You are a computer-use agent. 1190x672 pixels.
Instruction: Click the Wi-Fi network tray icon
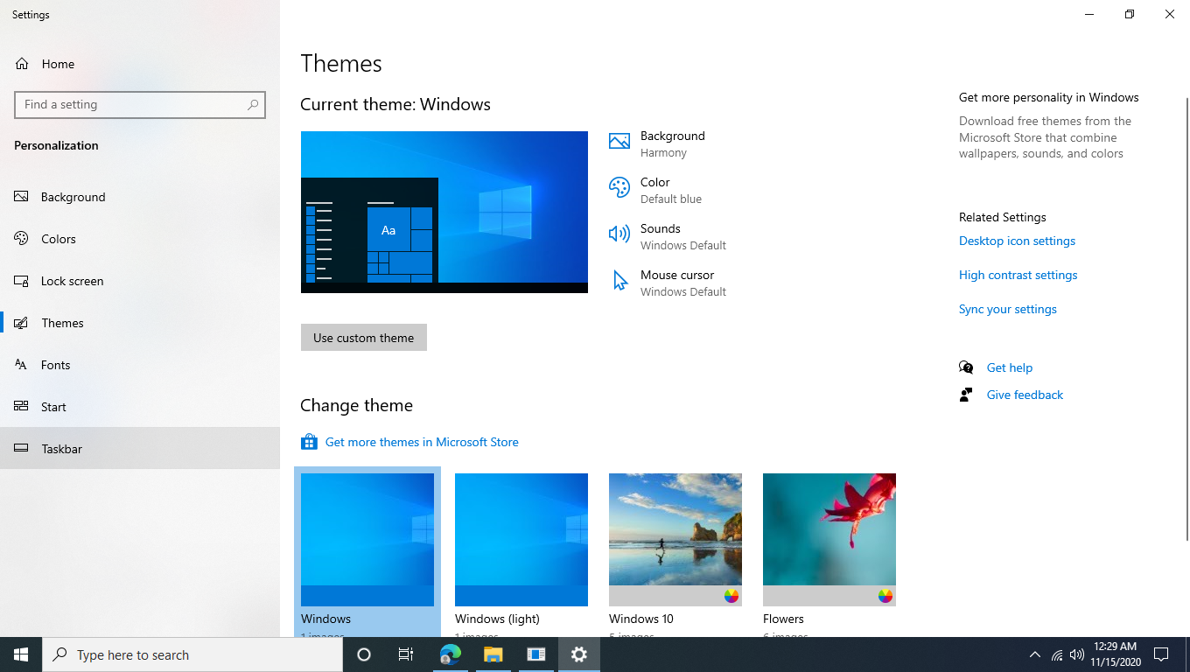1057,654
